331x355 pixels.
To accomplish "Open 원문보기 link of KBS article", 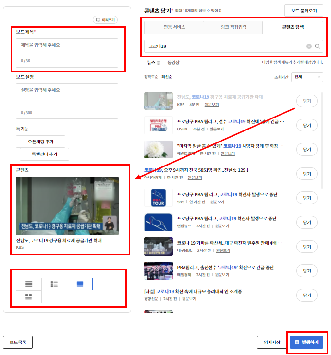I will pyautogui.click(x=211, y=105).
